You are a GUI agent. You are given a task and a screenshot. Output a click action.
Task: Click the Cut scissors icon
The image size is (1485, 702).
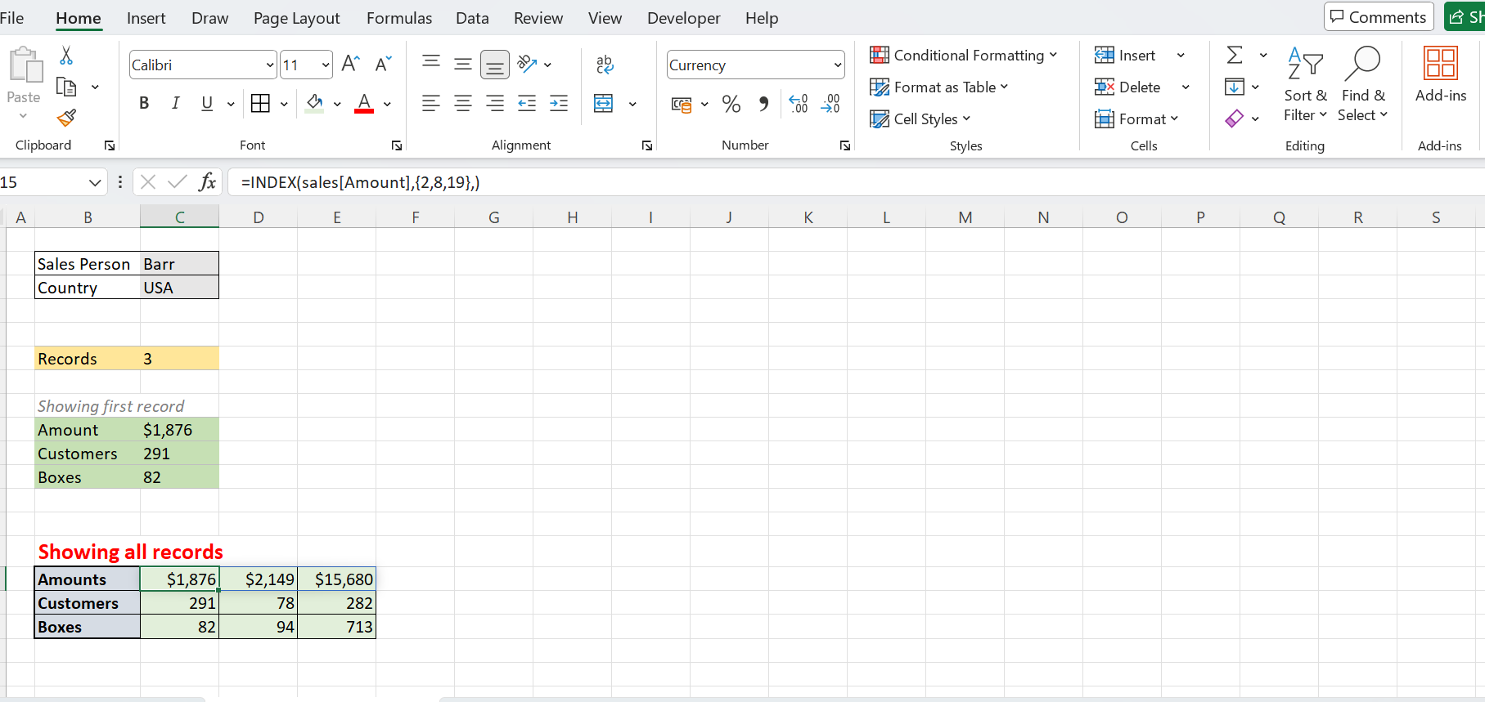[x=66, y=56]
